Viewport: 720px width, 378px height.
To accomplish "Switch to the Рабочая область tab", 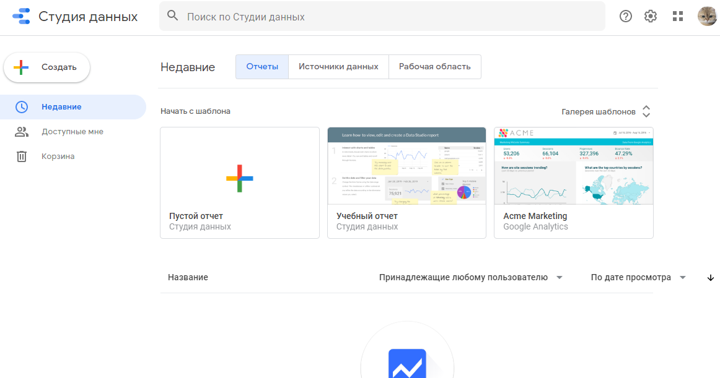I will click(435, 67).
